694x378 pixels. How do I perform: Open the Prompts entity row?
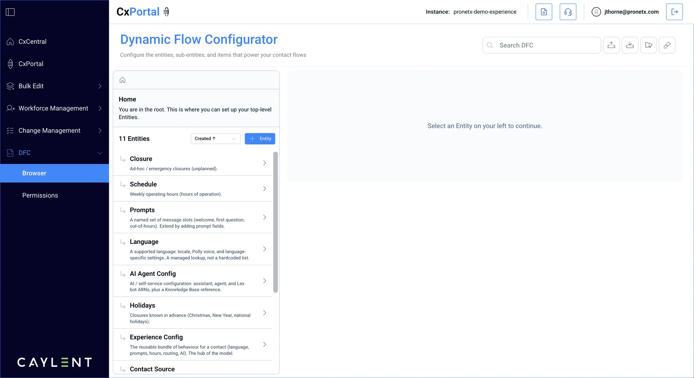193,218
